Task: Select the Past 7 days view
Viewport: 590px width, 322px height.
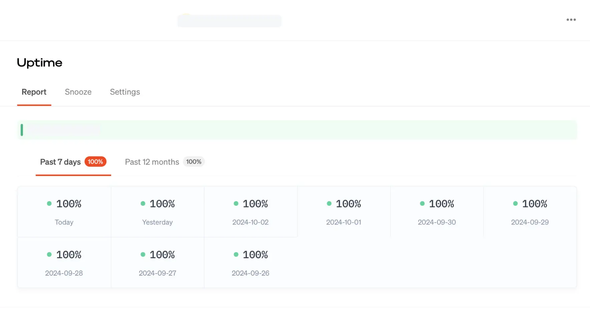Action: pos(60,162)
